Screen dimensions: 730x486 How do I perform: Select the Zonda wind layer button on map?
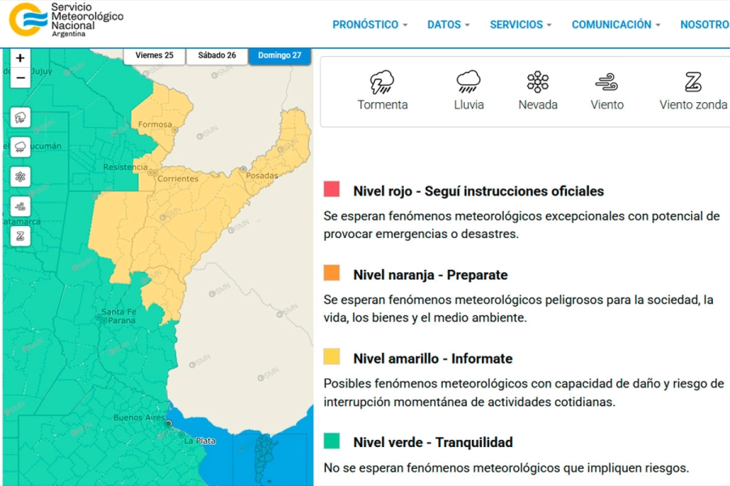point(20,236)
